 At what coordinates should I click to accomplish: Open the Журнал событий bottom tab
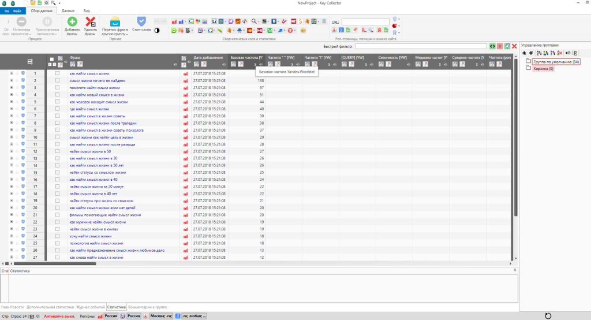point(91,307)
